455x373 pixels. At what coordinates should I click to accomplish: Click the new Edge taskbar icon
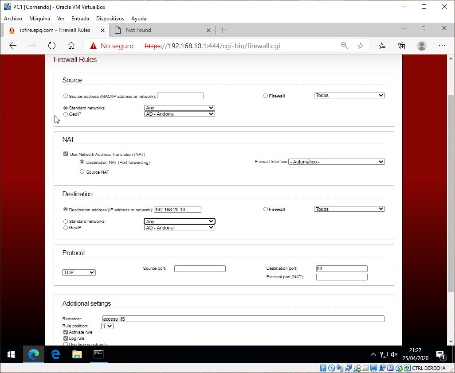pyautogui.click(x=34, y=354)
